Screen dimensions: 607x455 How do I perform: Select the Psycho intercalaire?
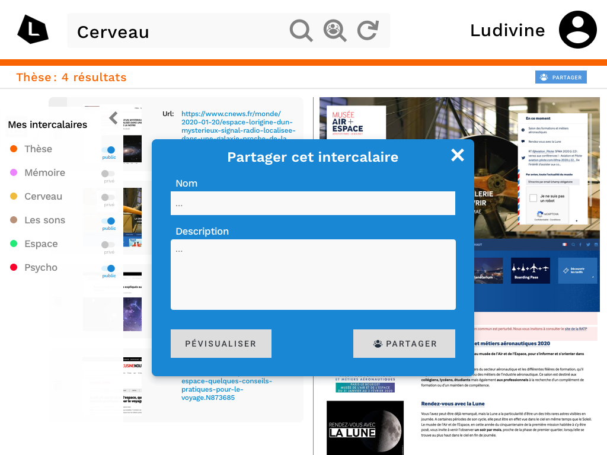click(x=41, y=267)
